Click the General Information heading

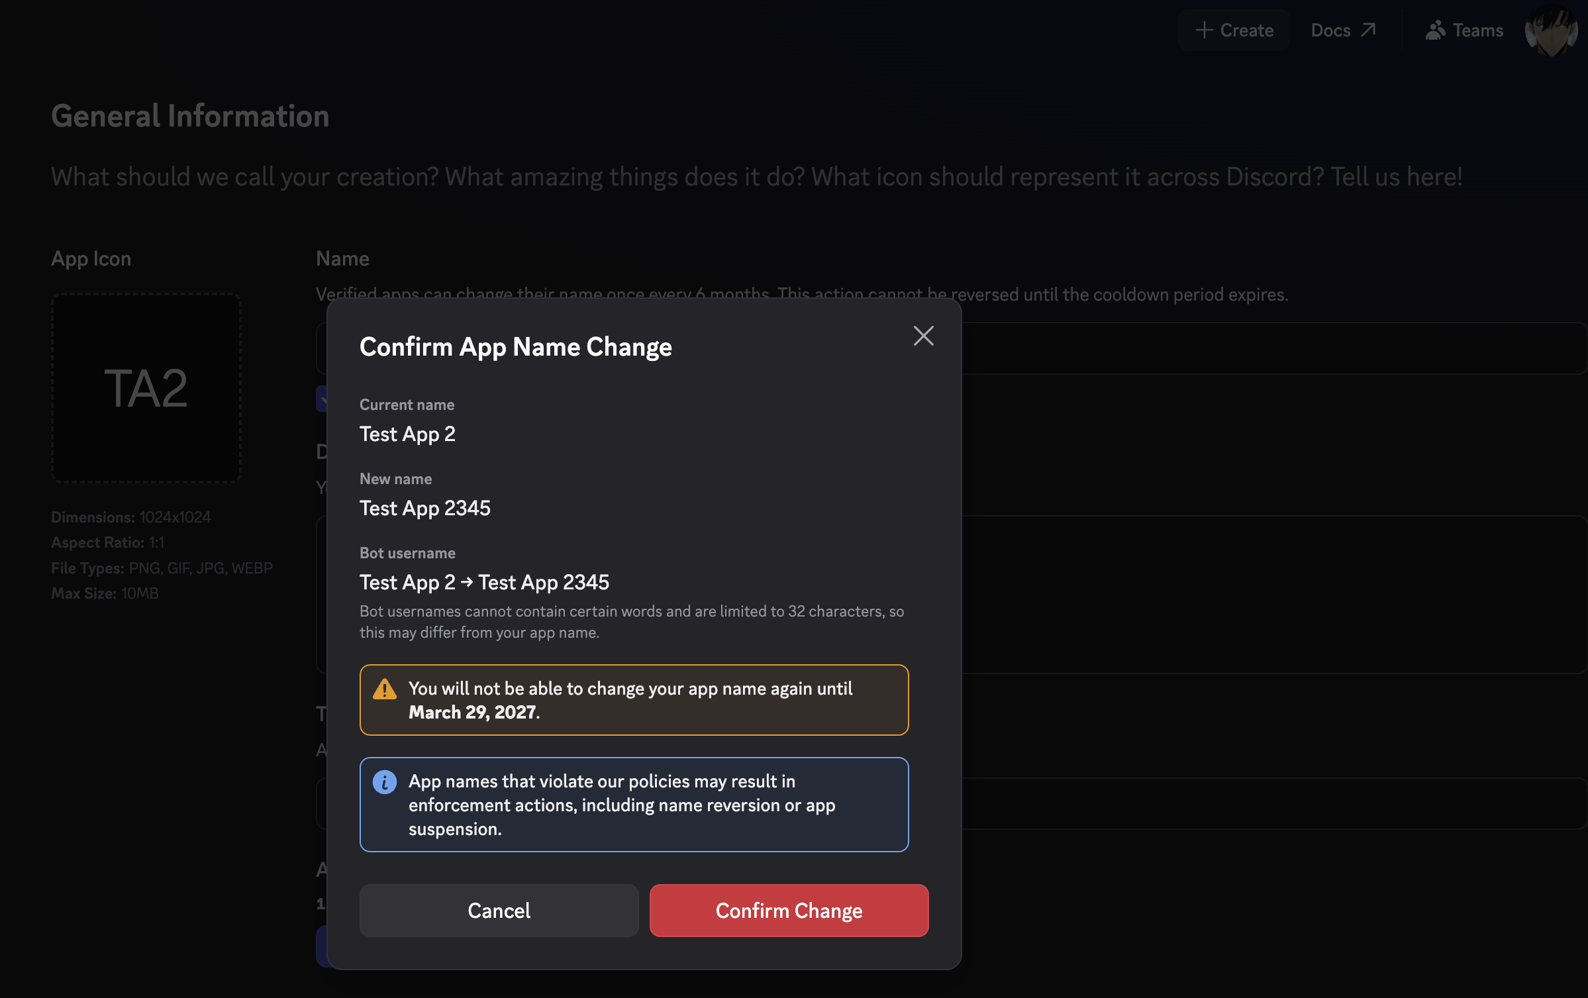tap(190, 116)
